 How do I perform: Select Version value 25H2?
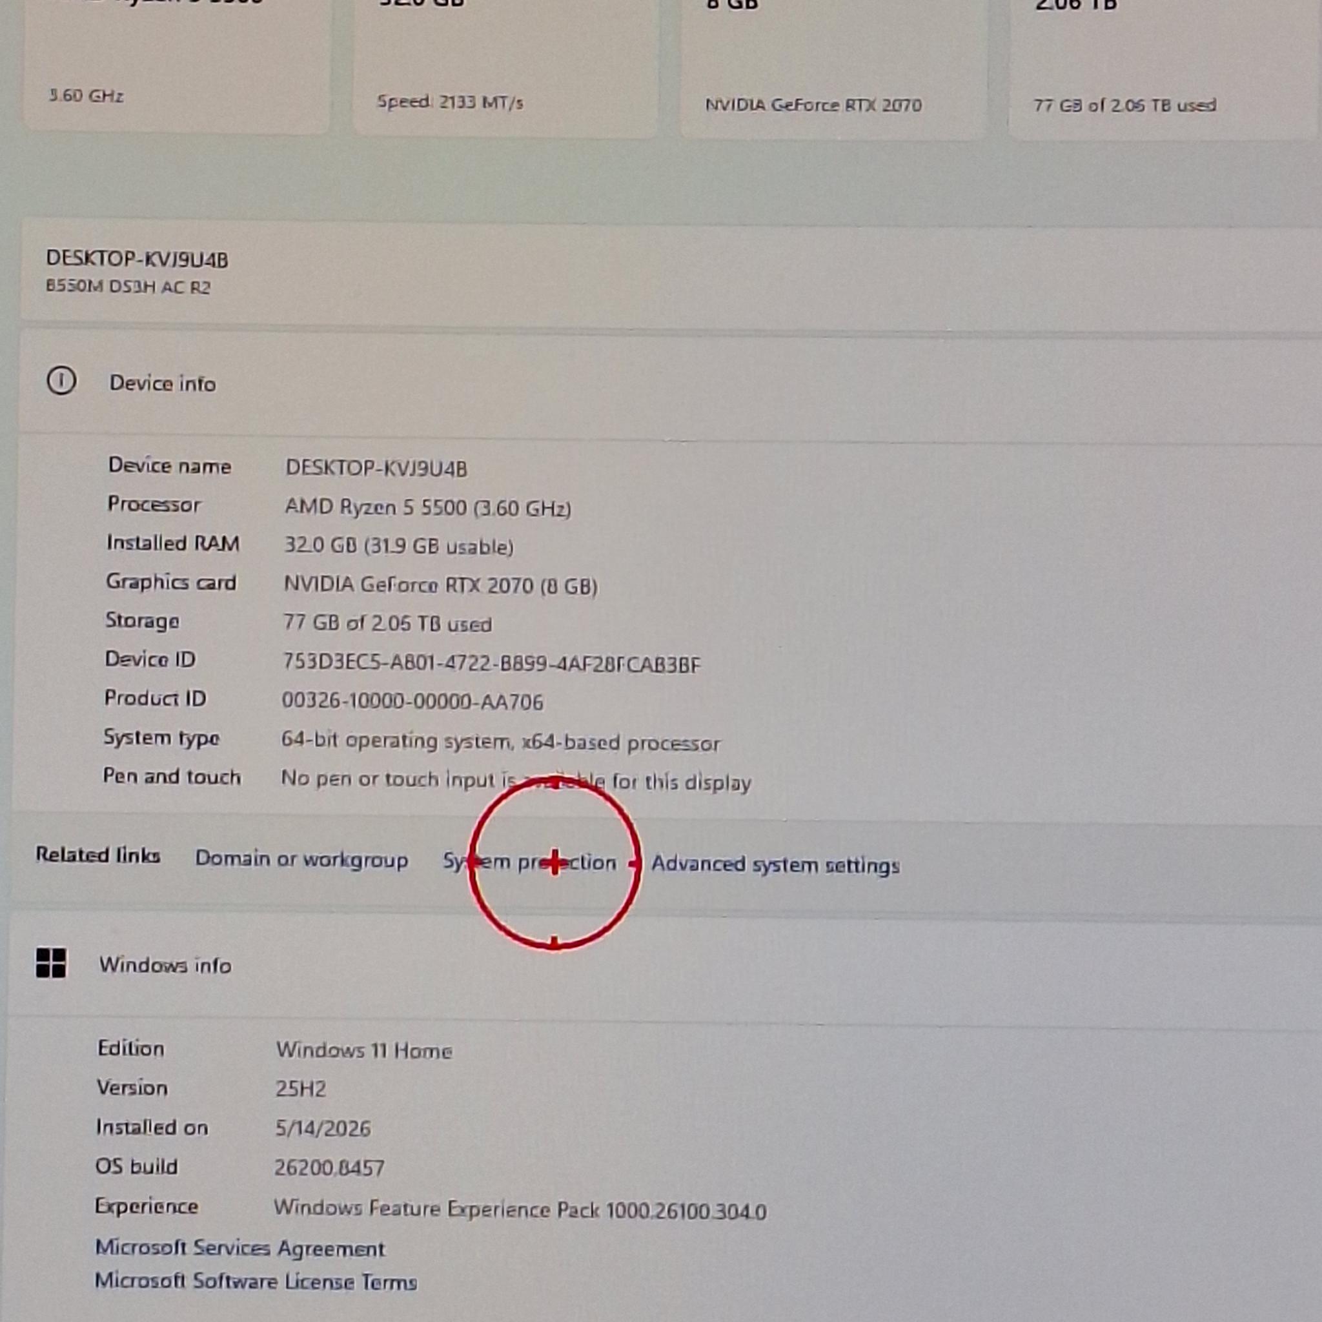tap(300, 1089)
